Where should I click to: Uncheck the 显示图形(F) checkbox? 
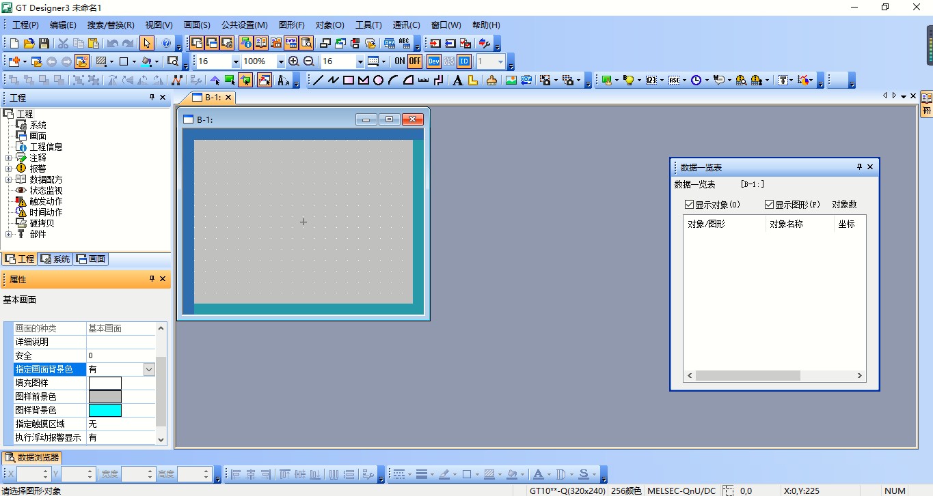(x=770, y=205)
